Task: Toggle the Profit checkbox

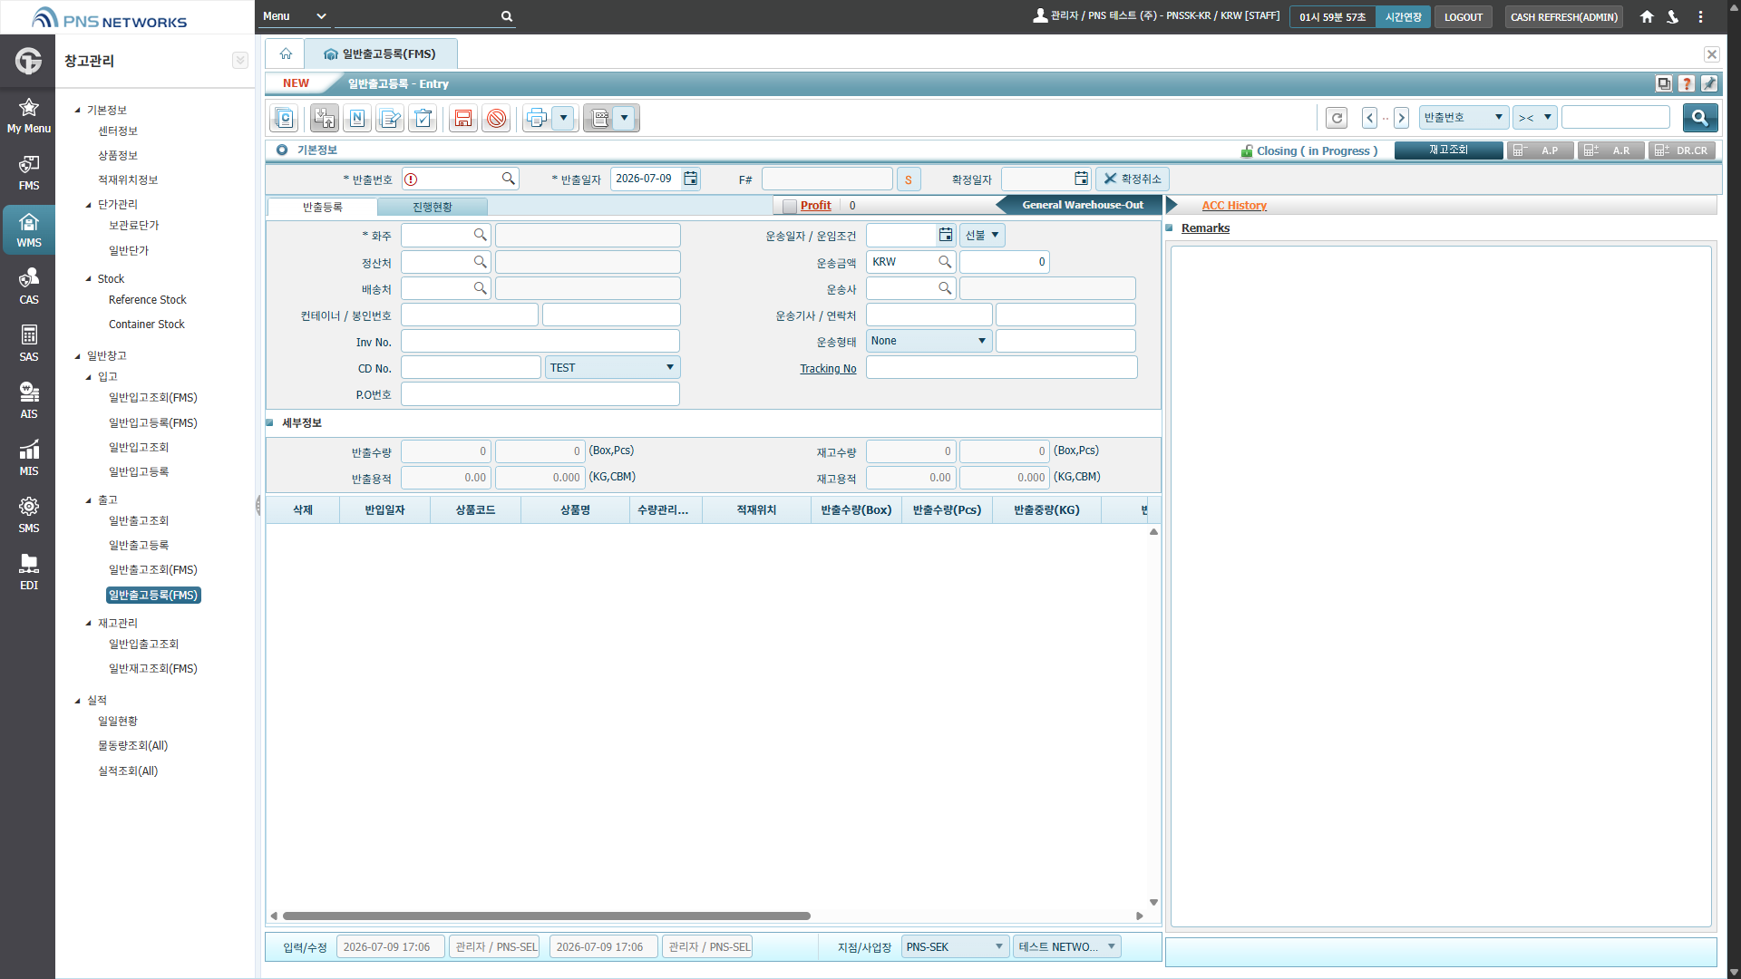Action: [790, 206]
